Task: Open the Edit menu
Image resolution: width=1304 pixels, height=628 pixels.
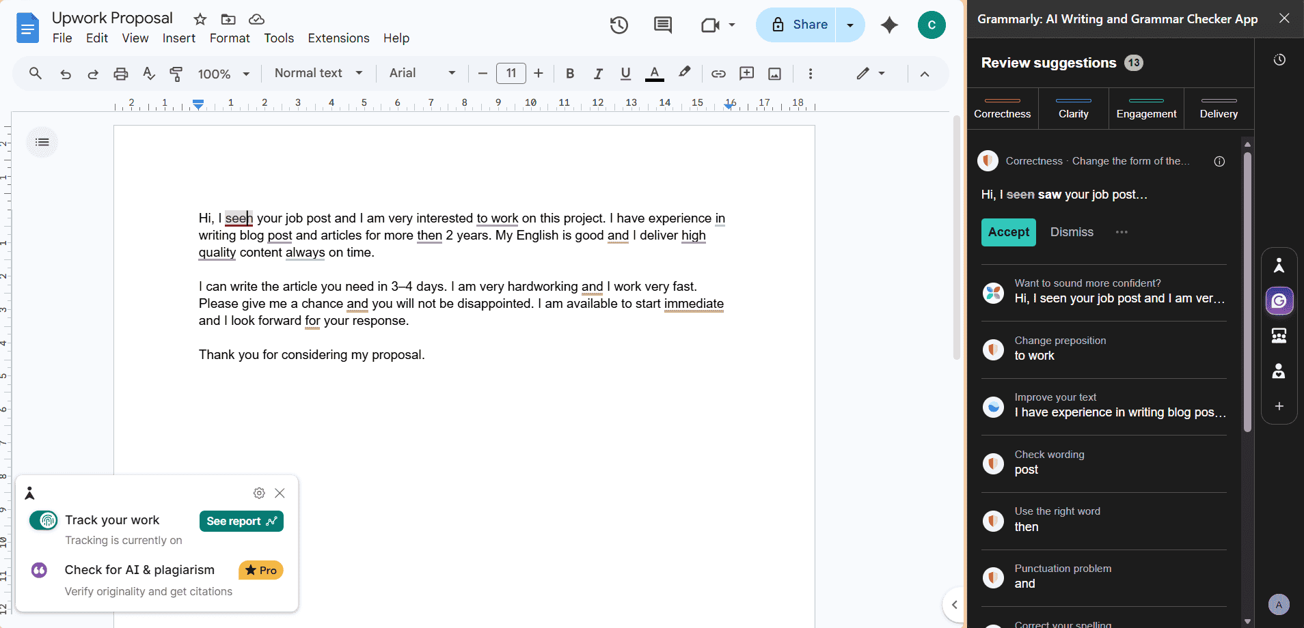Action: (x=97, y=38)
